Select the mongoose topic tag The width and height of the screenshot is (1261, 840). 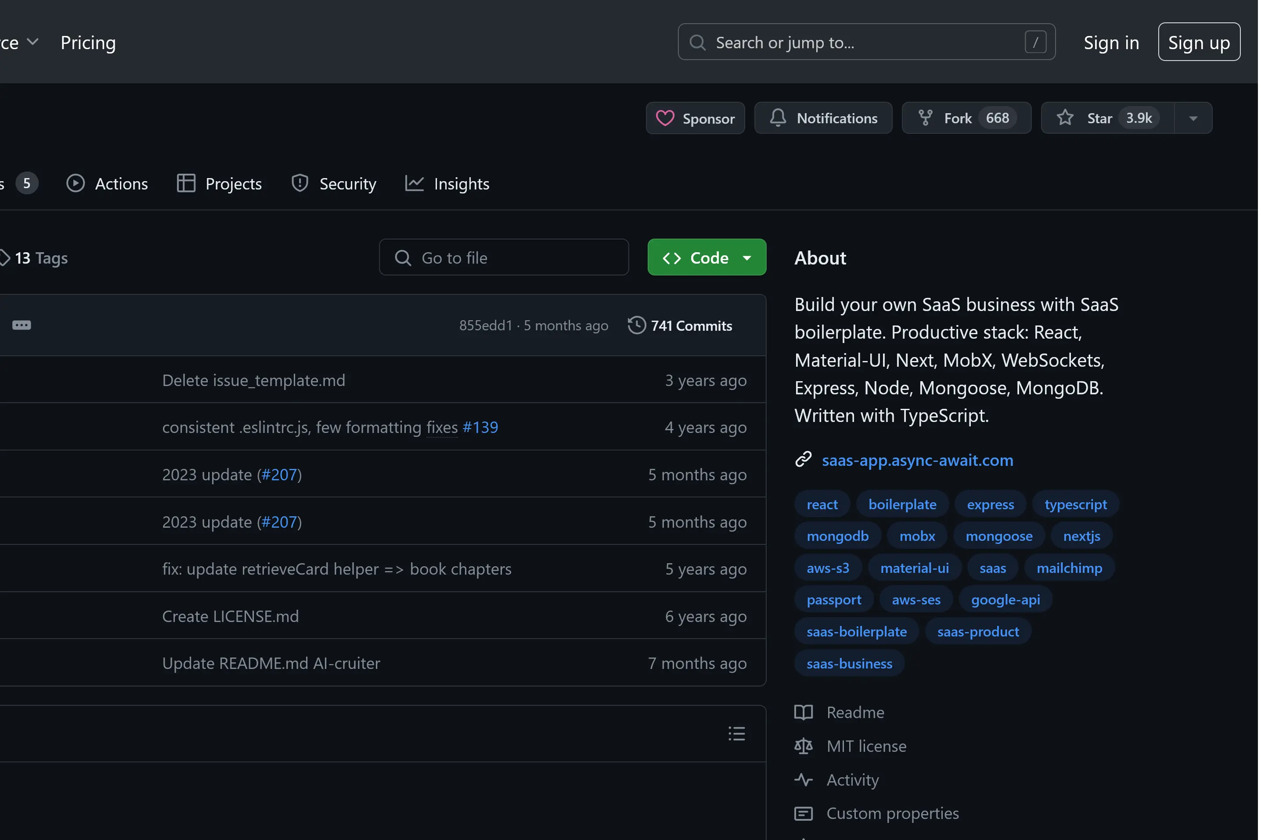click(999, 536)
